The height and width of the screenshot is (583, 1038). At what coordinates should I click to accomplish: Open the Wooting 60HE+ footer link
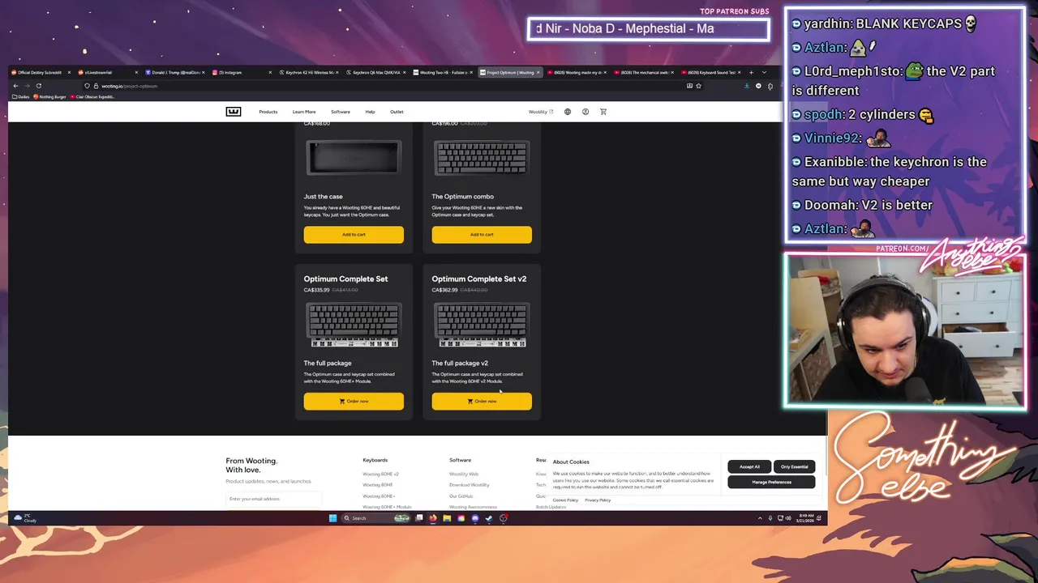(x=379, y=496)
